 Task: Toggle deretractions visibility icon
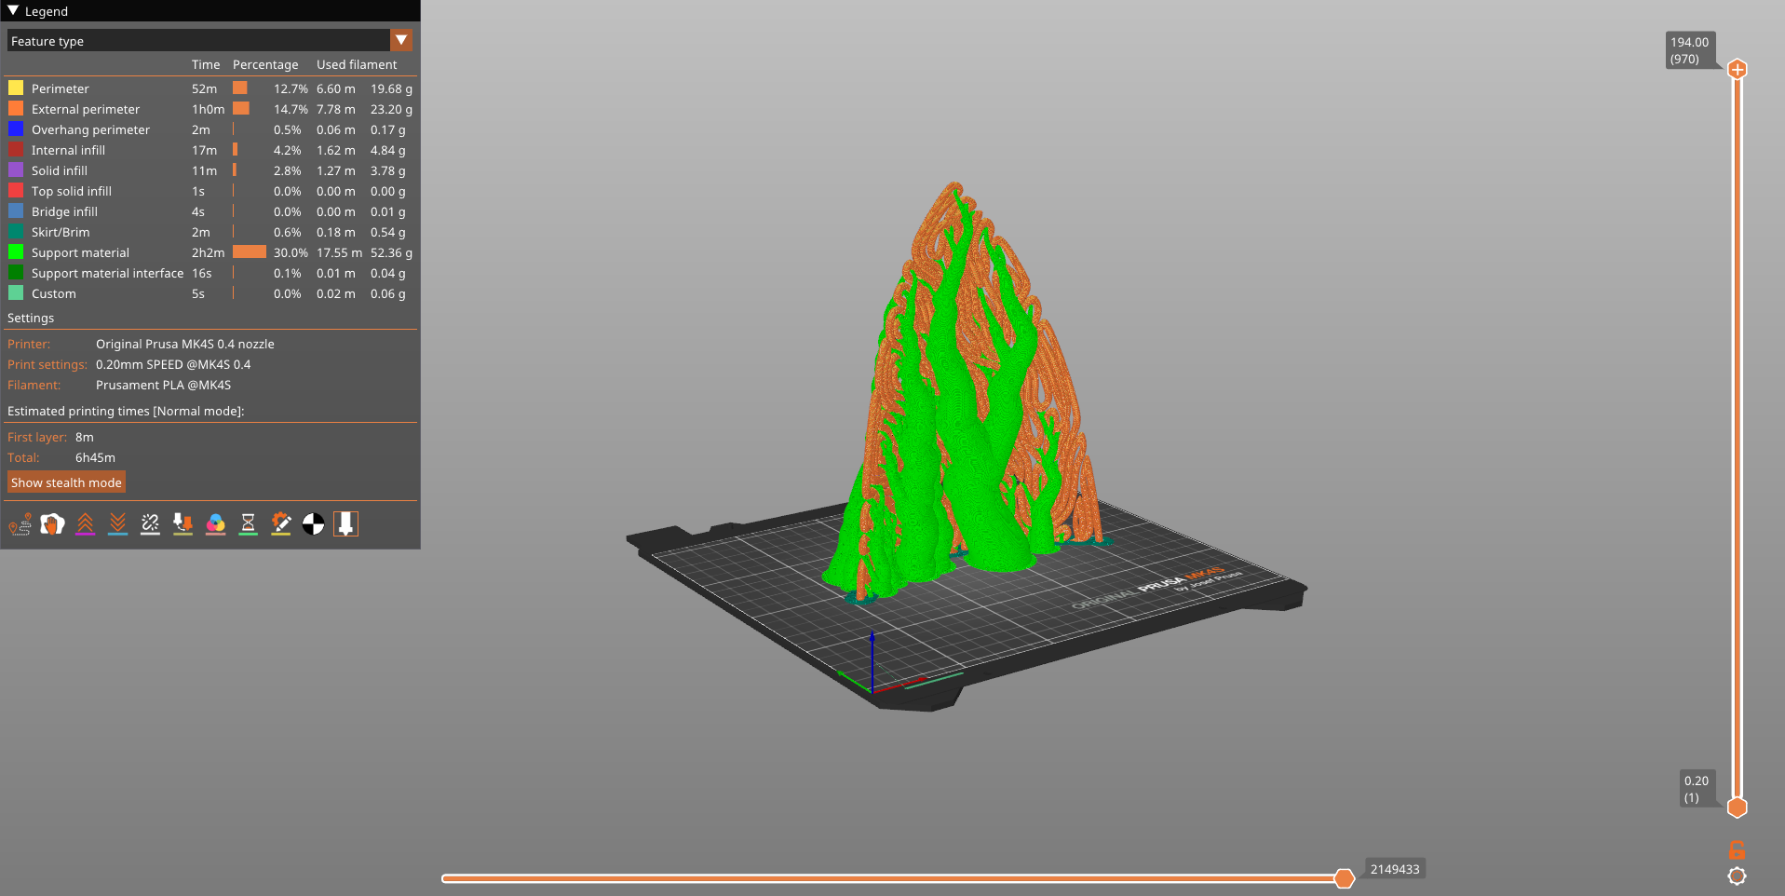pos(118,524)
